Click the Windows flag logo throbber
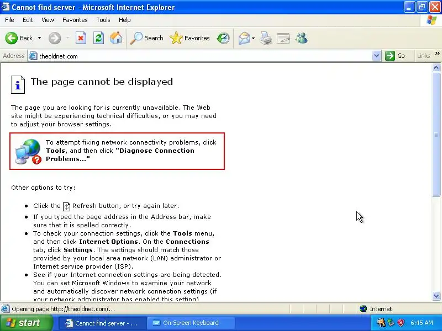 pos(432,20)
